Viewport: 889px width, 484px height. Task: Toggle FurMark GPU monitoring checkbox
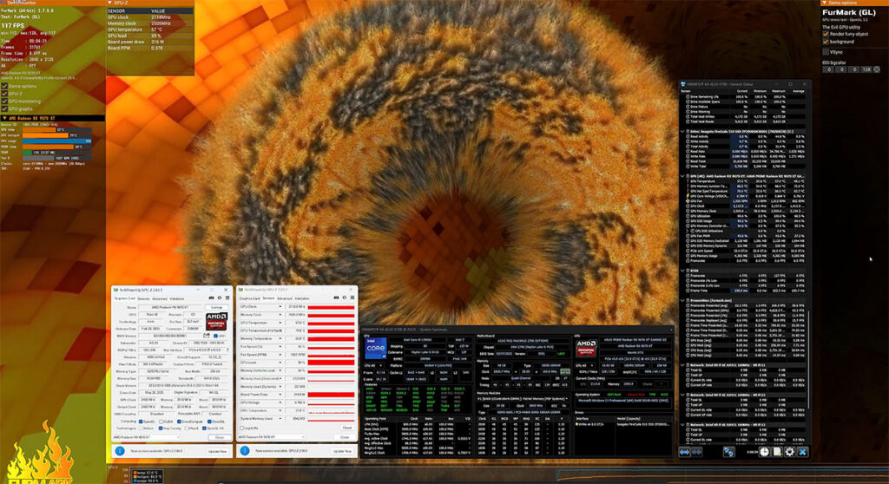click(x=4, y=101)
